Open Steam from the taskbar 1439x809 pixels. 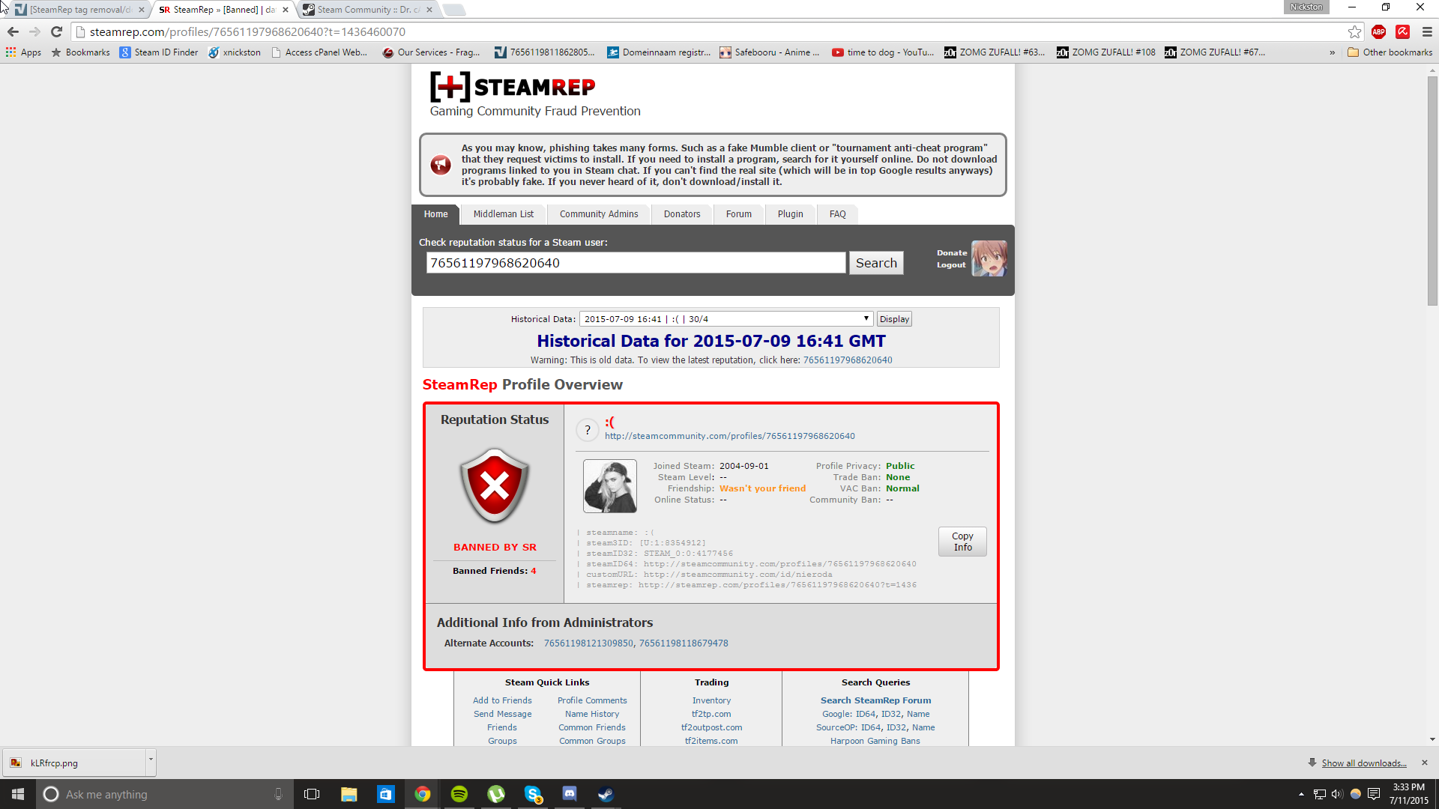point(606,794)
